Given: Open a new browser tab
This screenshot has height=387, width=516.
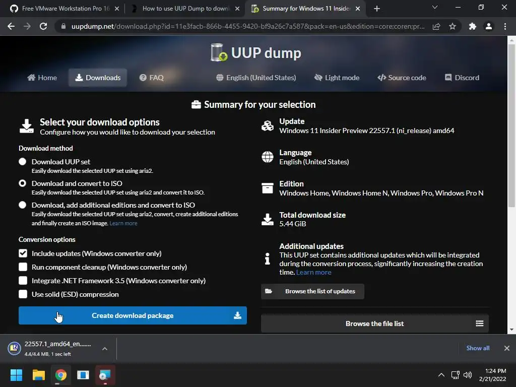Looking at the screenshot, I should (377, 9).
